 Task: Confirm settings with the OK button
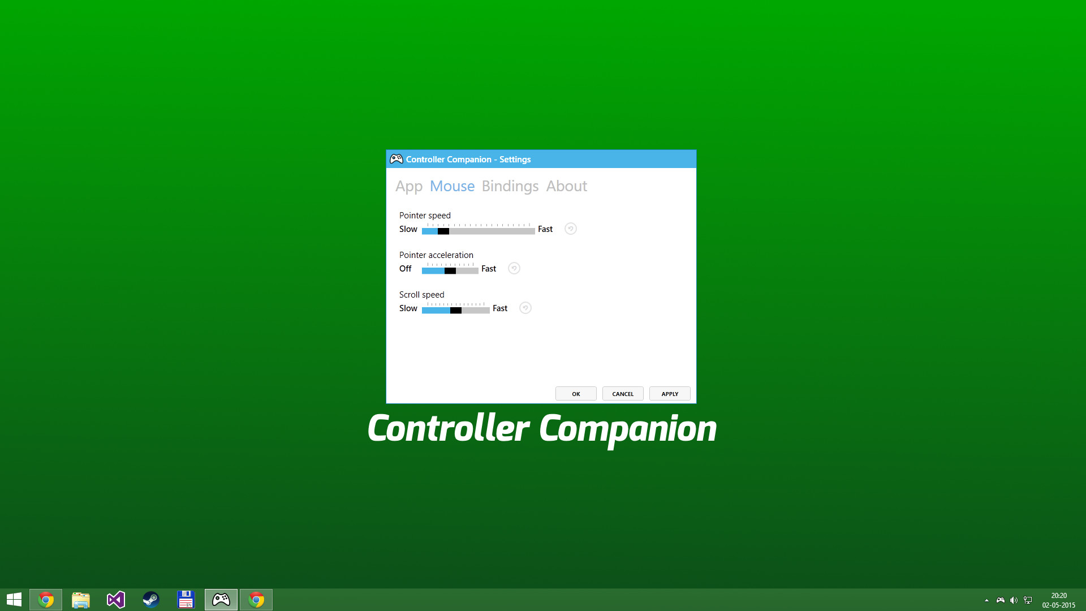click(x=576, y=393)
